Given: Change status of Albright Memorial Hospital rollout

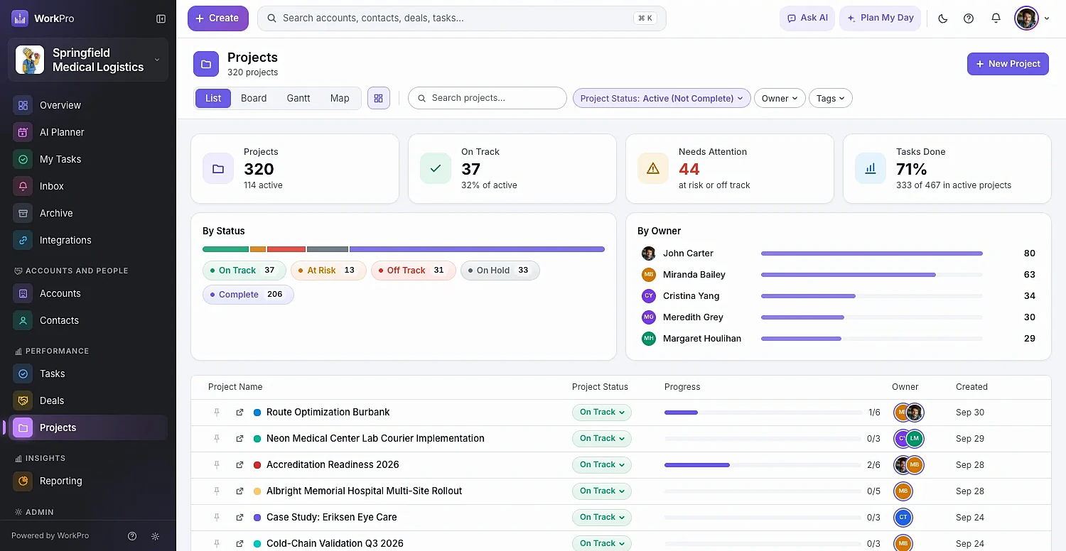Looking at the screenshot, I should coord(602,491).
